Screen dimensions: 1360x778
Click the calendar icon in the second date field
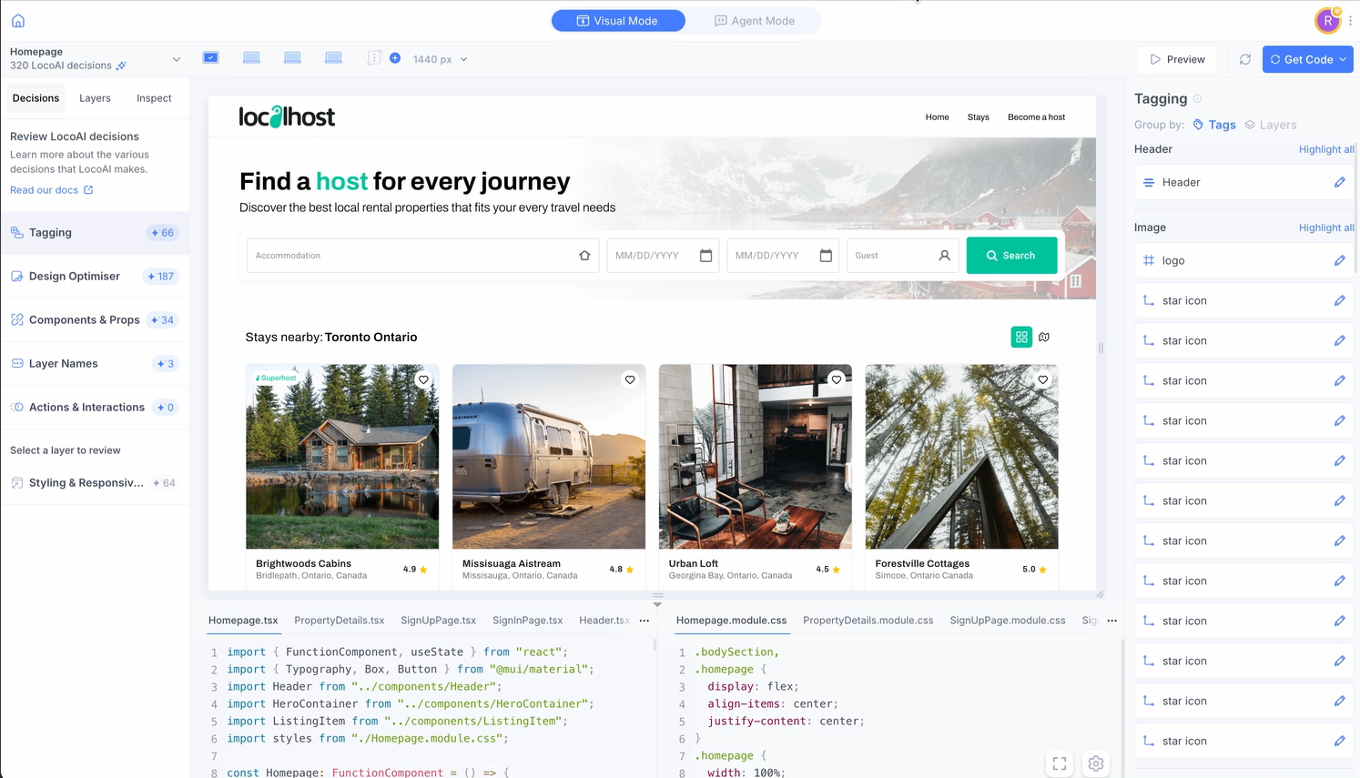click(x=826, y=256)
